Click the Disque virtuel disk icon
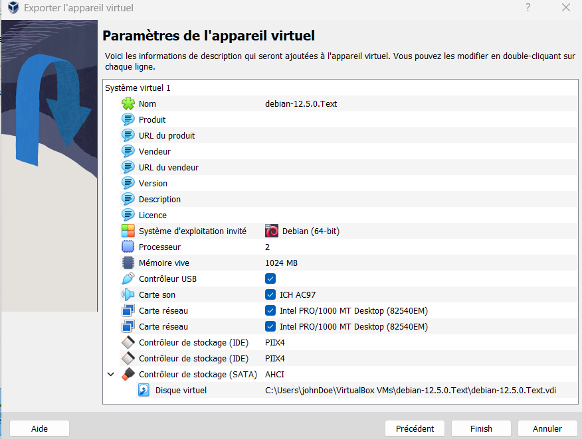Image resolution: width=582 pixels, height=439 pixels. click(x=144, y=390)
